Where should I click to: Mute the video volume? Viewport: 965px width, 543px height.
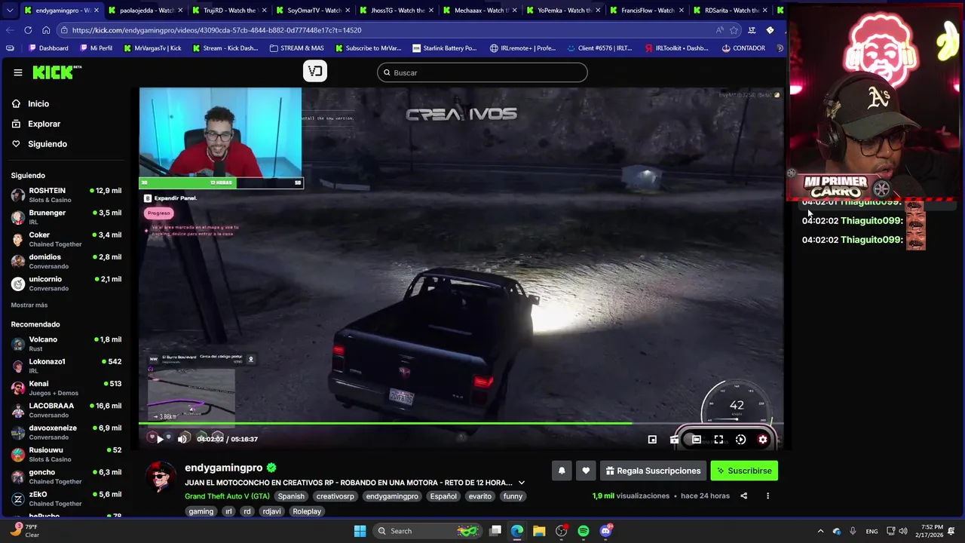click(182, 439)
